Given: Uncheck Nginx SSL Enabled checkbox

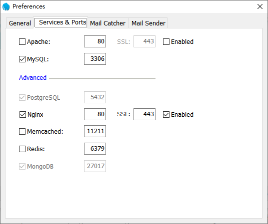Looking at the screenshot, I should (166, 114).
